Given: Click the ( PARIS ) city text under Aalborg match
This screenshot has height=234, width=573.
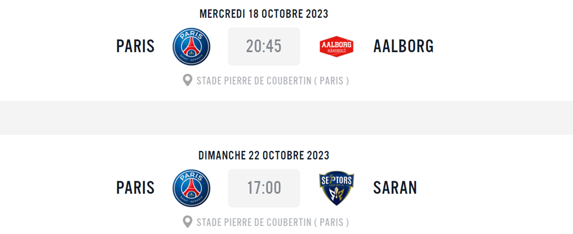Looking at the screenshot, I should click(x=331, y=81).
